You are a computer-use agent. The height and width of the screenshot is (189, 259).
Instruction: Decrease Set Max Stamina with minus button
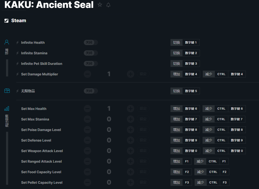coord(87,119)
